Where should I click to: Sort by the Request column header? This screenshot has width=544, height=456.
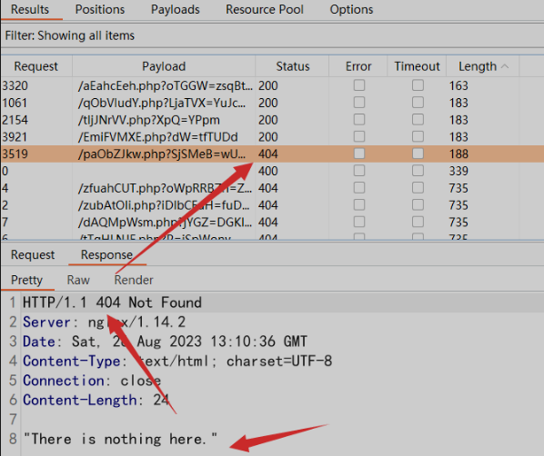pos(35,66)
